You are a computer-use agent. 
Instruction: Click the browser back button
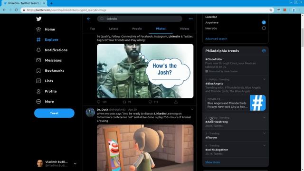[4, 10]
